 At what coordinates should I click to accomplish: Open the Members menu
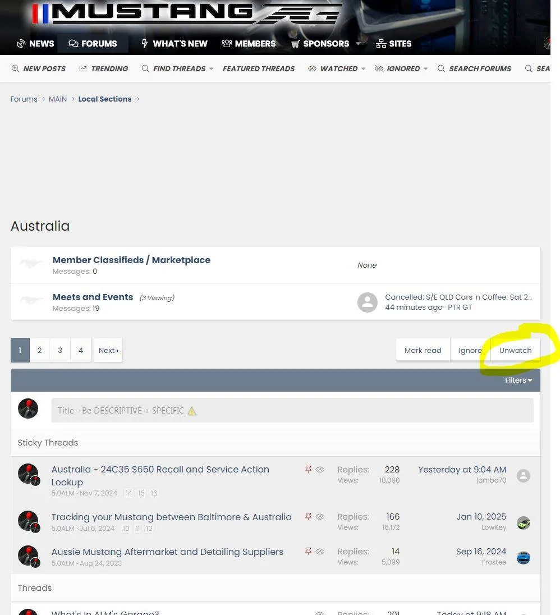click(249, 44)
